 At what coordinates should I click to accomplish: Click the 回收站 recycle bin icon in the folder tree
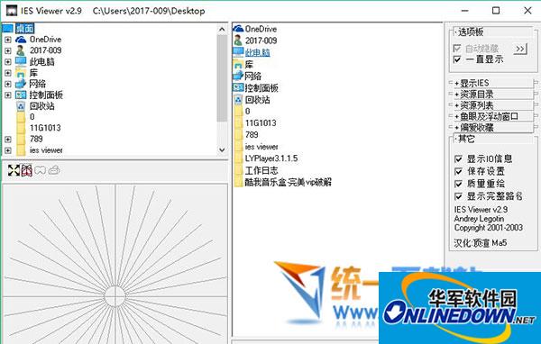[x=21, y=106]
